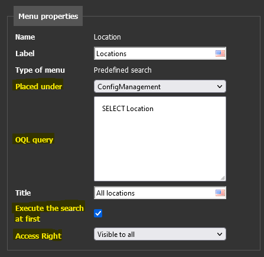Screen dimensions: 264x257
Task: Click the resize grip of OQL textarea
Action: coord(223,178)
